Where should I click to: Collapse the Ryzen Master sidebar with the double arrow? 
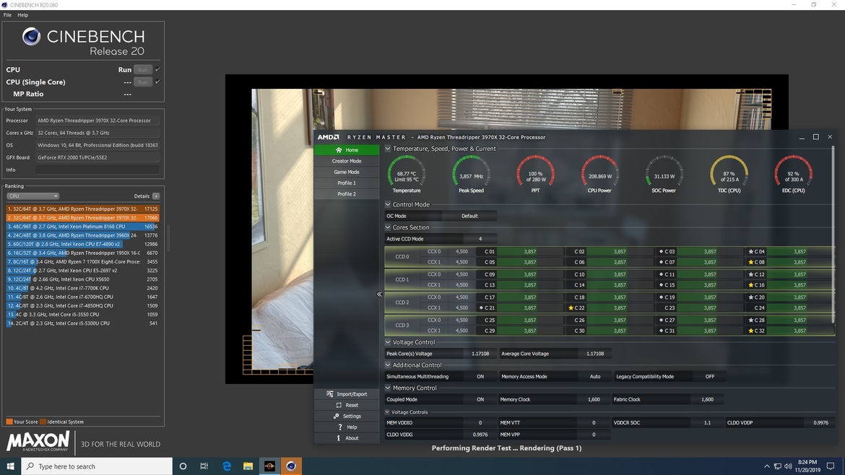point(379,294)
